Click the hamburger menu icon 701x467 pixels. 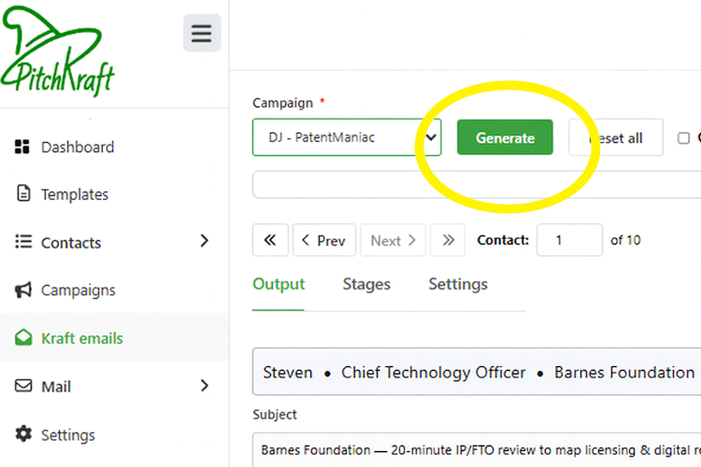(x=201, y=34)
